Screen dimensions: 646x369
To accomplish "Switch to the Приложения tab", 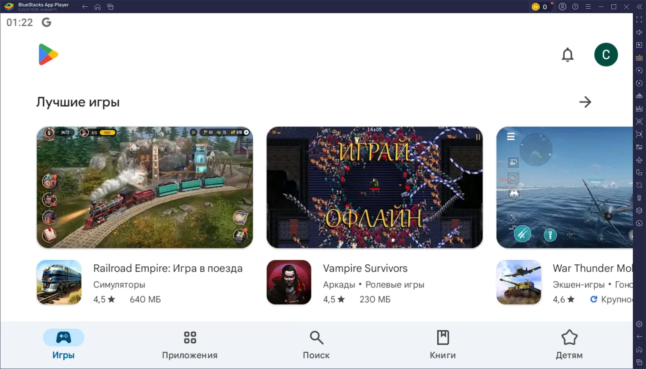I will pos(190,345).
